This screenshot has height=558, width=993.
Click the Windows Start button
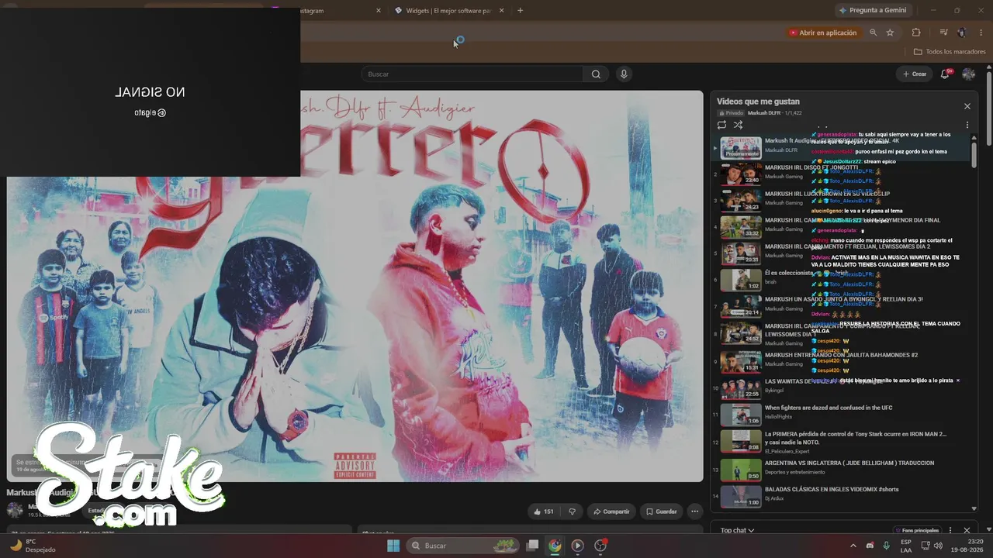click(x=393, y=546)
